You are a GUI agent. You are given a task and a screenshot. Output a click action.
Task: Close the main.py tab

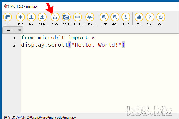pos(20,30)
